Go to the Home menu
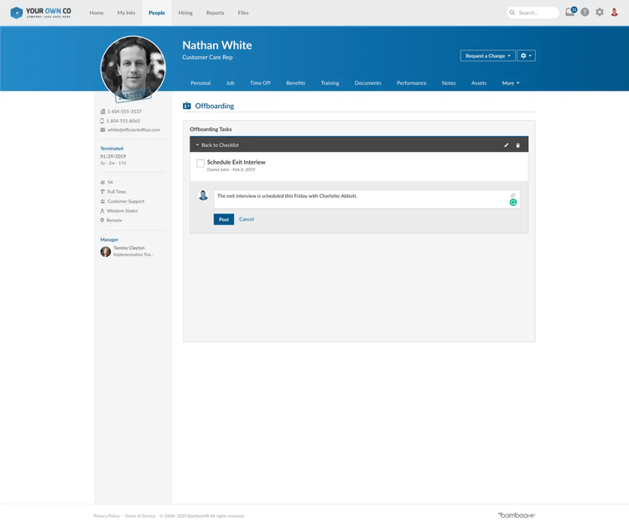This screenshot has width=629, height=532. [x=96, y=13]
